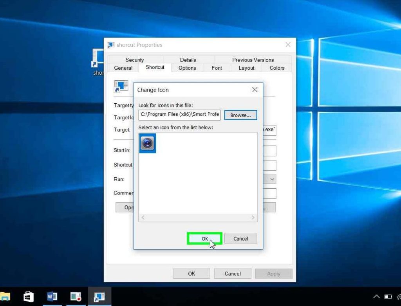The width and height of the screenshot is (401, 306).
Task: Click the desktop shortcut icon
Action: (x=98, y=59)
